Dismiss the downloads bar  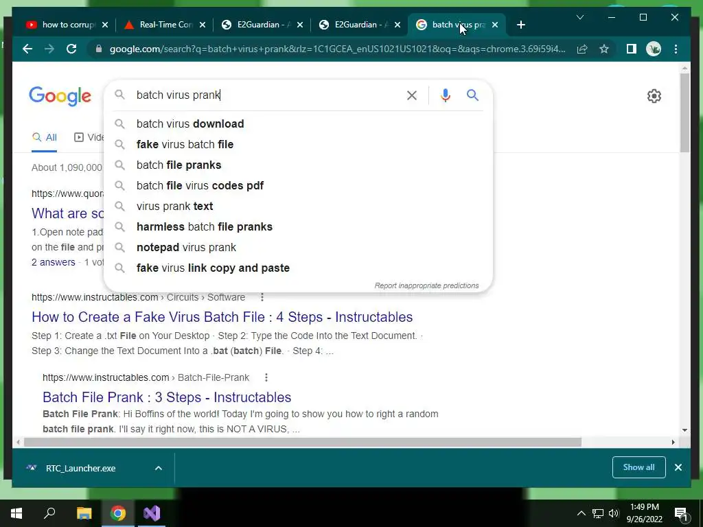point(678,467)
